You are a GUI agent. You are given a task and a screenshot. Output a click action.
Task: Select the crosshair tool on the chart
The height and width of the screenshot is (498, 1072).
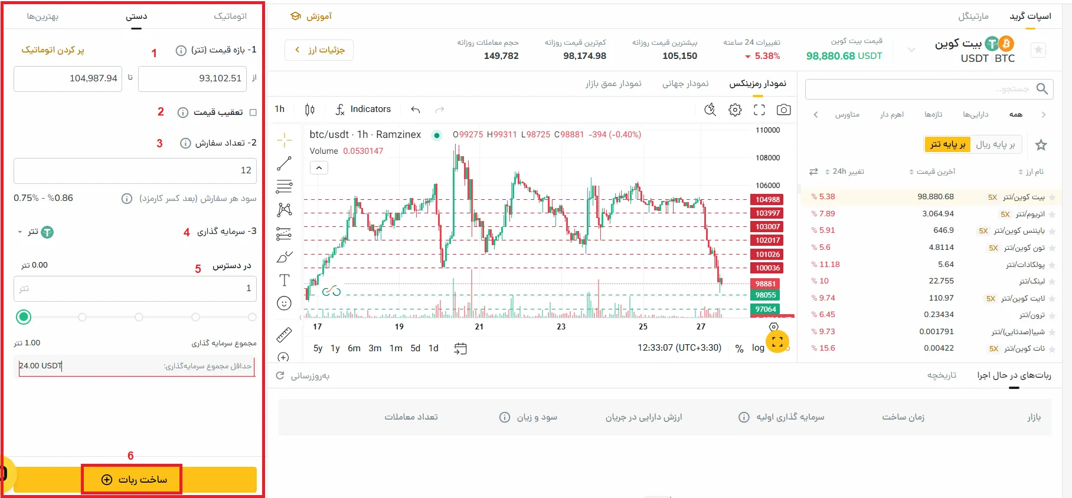[285, 140]
